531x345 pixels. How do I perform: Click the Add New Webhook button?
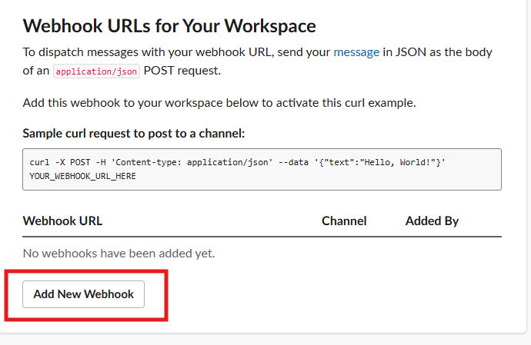pyautogui.click(x=83, y=294)
